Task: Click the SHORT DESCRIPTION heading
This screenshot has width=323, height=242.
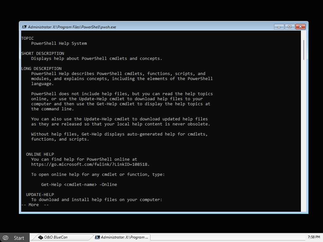Action: pyautogui.click(x=43, y=54)
